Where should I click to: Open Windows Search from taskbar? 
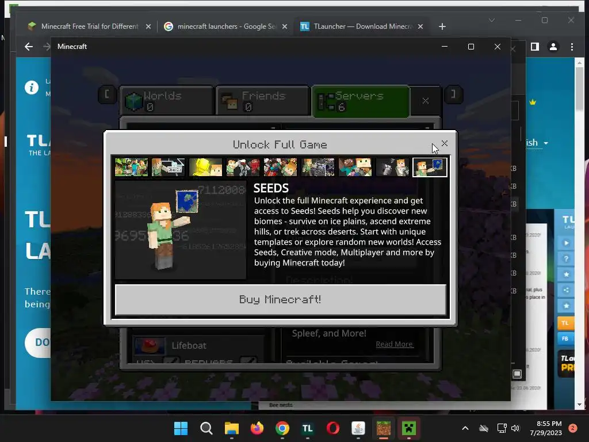[206, 428]
